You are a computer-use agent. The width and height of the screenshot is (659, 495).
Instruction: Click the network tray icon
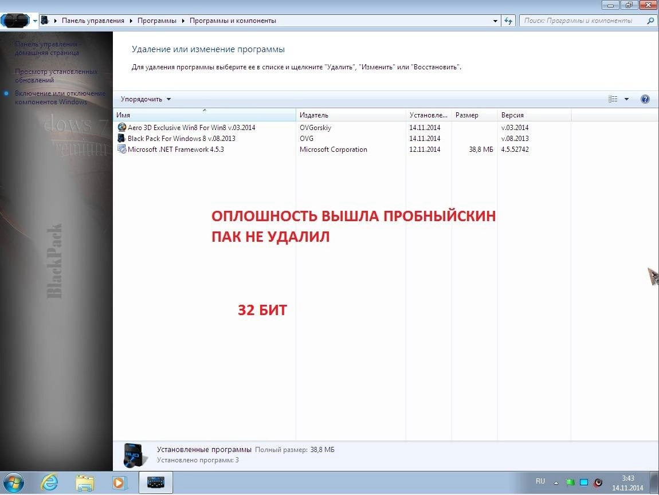(584, 482)
